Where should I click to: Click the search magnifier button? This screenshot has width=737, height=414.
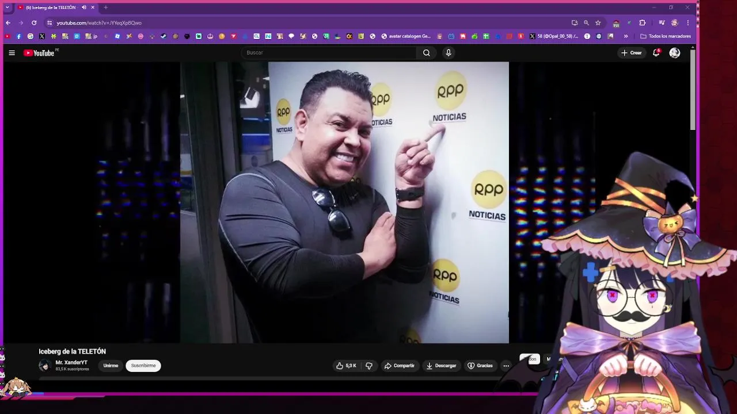click(426, 53)
